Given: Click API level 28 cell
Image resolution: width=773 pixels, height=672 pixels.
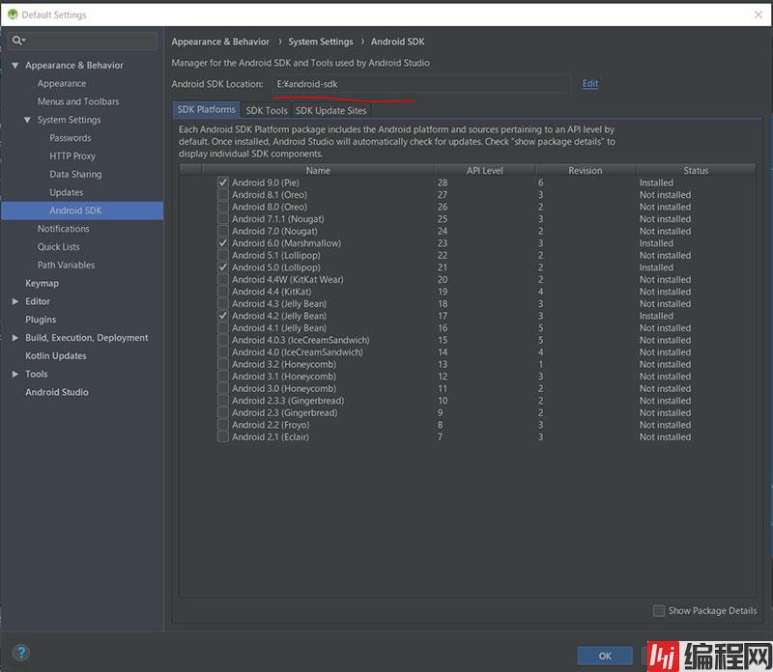Looking at the screenshot, I should click(443, 182).
